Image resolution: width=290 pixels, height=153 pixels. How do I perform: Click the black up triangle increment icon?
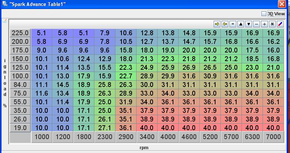(241, 24)
